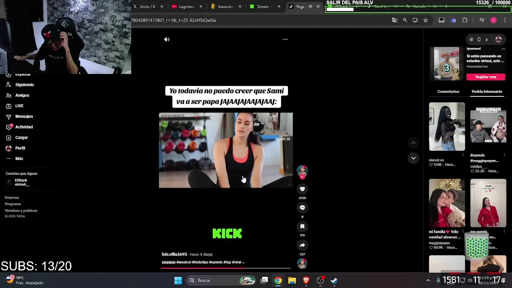Viewport: 512px width, 288px height.
Task: Open the Google Translate page icon
Action: point(395,20)
